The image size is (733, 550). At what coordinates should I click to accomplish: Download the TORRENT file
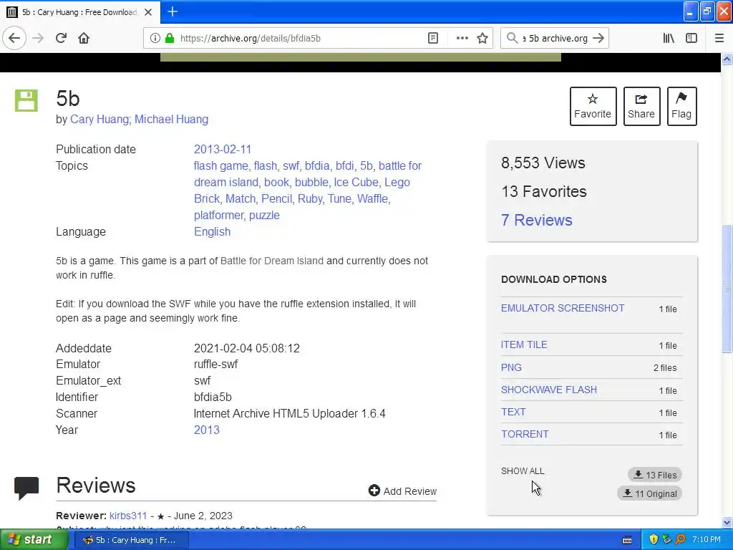click(525, 434)
